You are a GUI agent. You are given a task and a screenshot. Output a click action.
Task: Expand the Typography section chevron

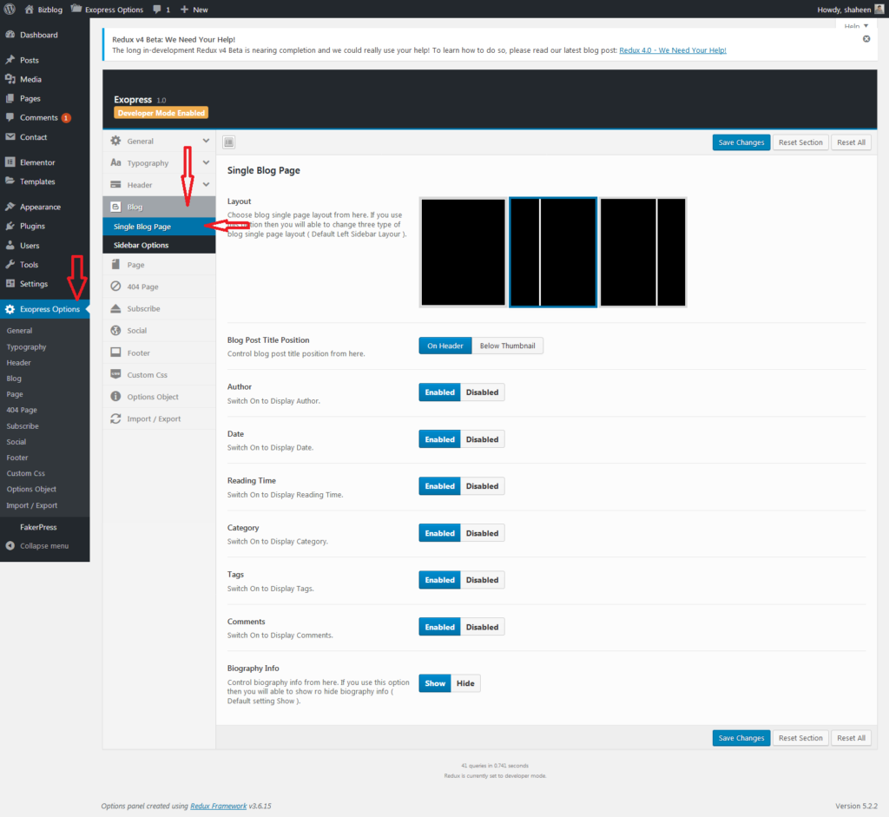click(206, 162)
